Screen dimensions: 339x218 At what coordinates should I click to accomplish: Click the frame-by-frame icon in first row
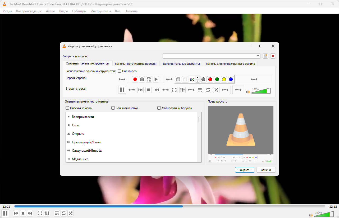[x=156, y=79]
